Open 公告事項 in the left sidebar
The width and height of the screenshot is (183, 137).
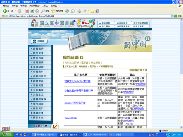40,90
